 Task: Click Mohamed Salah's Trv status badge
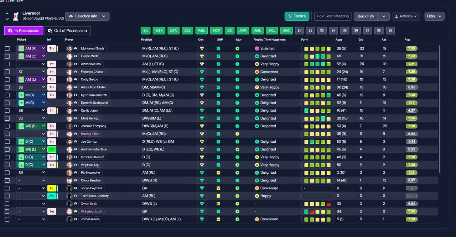(52, 48)
